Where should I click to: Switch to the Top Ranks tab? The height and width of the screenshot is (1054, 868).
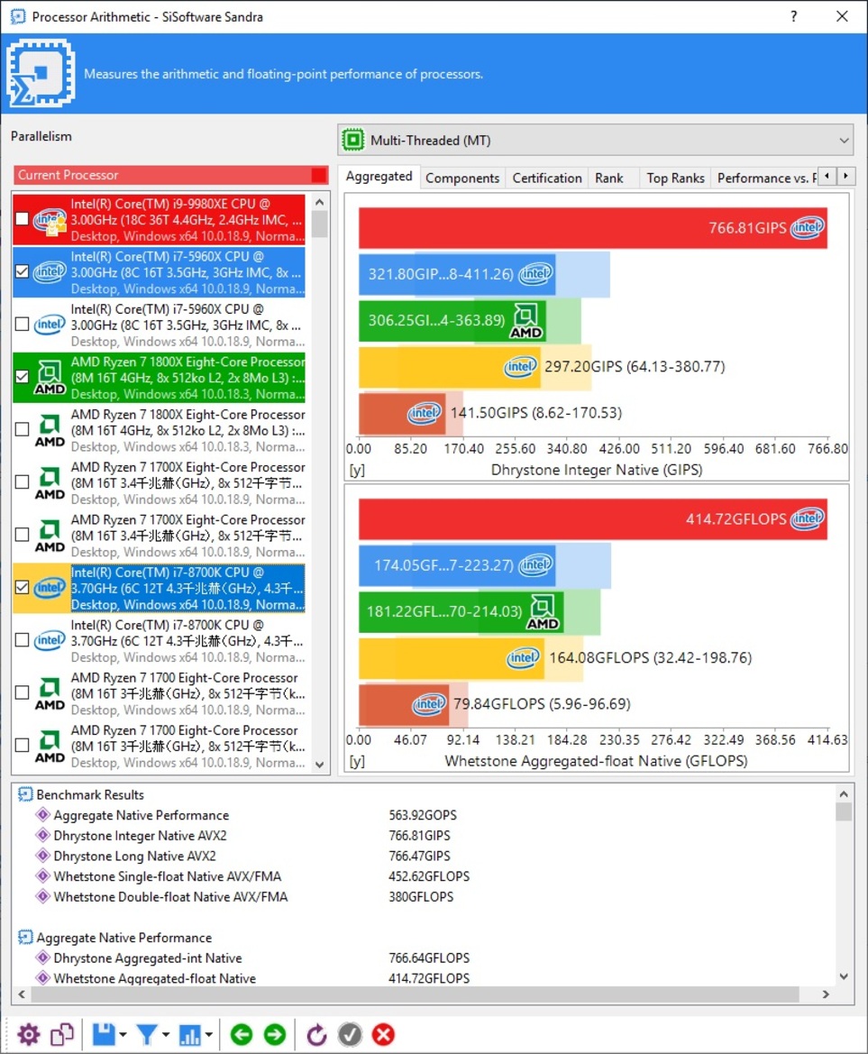point(675,179)
